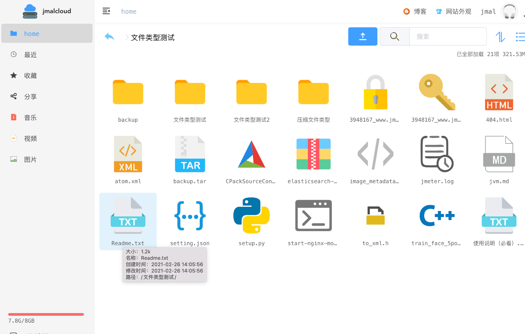Image resolution: width=525 pixels, height=334 pixels.
Task: Open 网站外观 site appearance link
Action: pos(454,12)
